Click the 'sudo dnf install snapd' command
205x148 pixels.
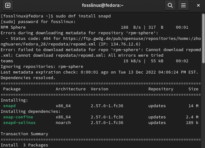tap(83, 16)
